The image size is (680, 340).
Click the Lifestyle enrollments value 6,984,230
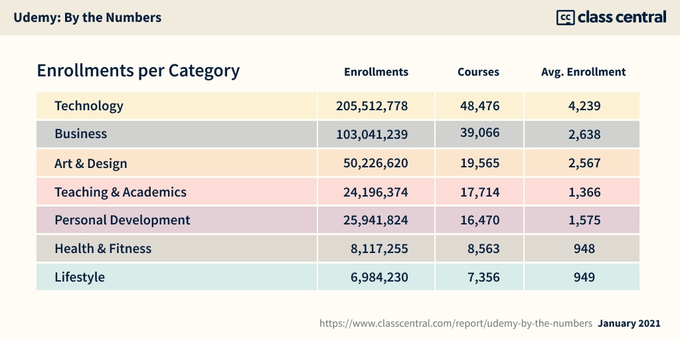381,277
